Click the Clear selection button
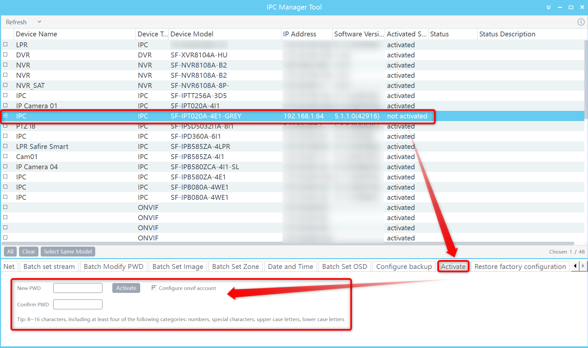588x348 pixels. click(29, 252)
